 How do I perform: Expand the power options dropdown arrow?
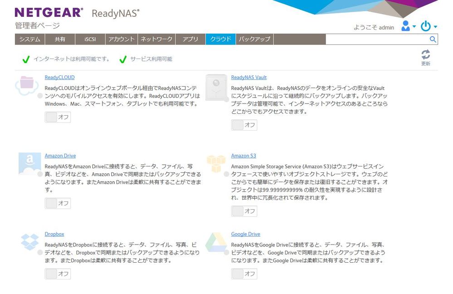click(435, 27)
